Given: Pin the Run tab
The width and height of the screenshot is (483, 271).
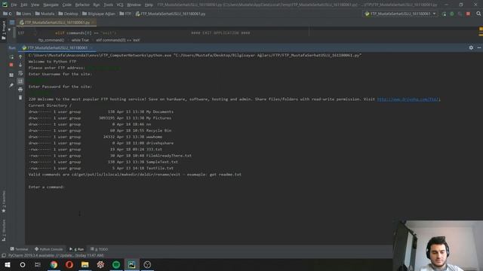Looking at the screenshot, I should pyautogui.click(x=11, y=85).
